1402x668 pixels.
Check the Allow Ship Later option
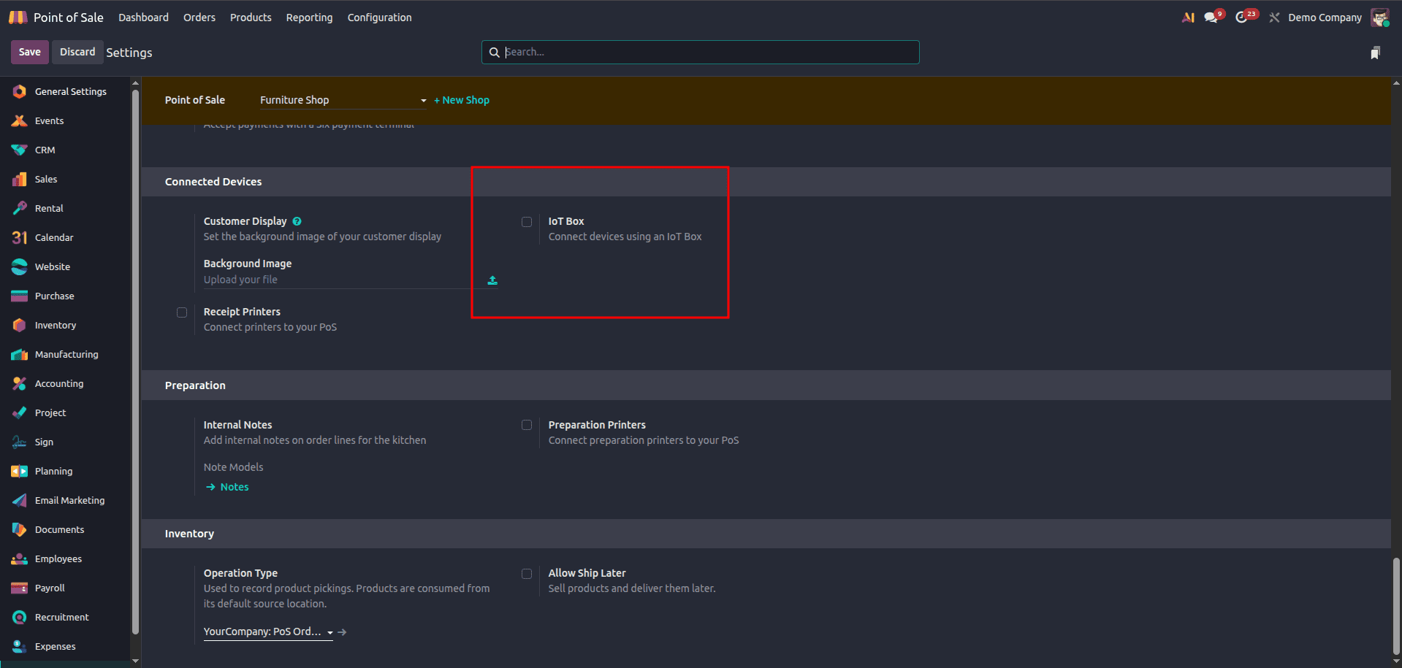[x=527, y=574]
